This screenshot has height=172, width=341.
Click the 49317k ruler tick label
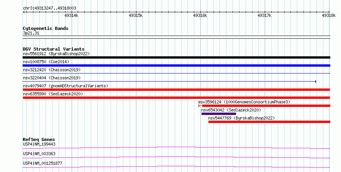(264, 15)
